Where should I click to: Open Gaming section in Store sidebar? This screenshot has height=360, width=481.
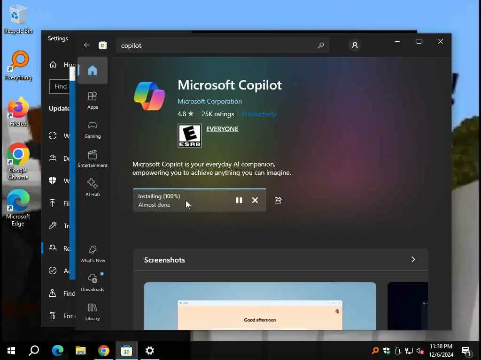coord(93,129)
